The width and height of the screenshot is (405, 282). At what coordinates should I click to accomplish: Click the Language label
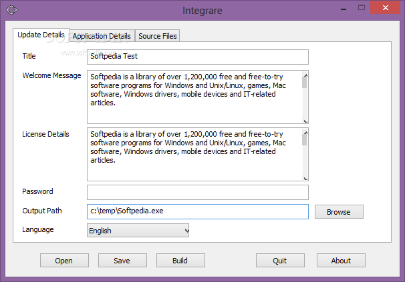(x=38, y=229)
